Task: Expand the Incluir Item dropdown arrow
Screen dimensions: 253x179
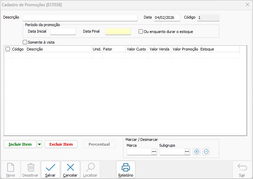Action: [x=40, y=144]
